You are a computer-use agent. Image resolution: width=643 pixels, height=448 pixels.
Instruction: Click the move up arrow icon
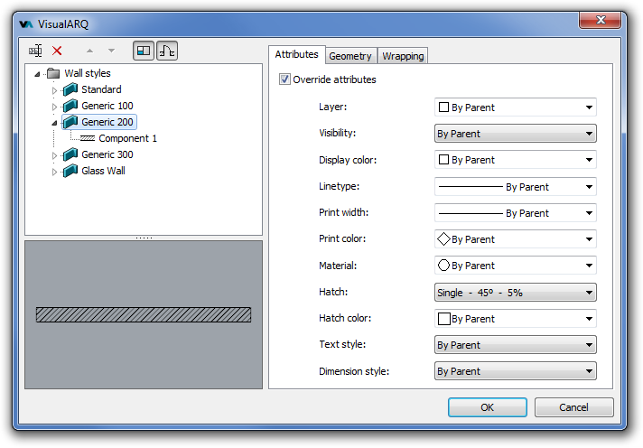pos(89,51)
